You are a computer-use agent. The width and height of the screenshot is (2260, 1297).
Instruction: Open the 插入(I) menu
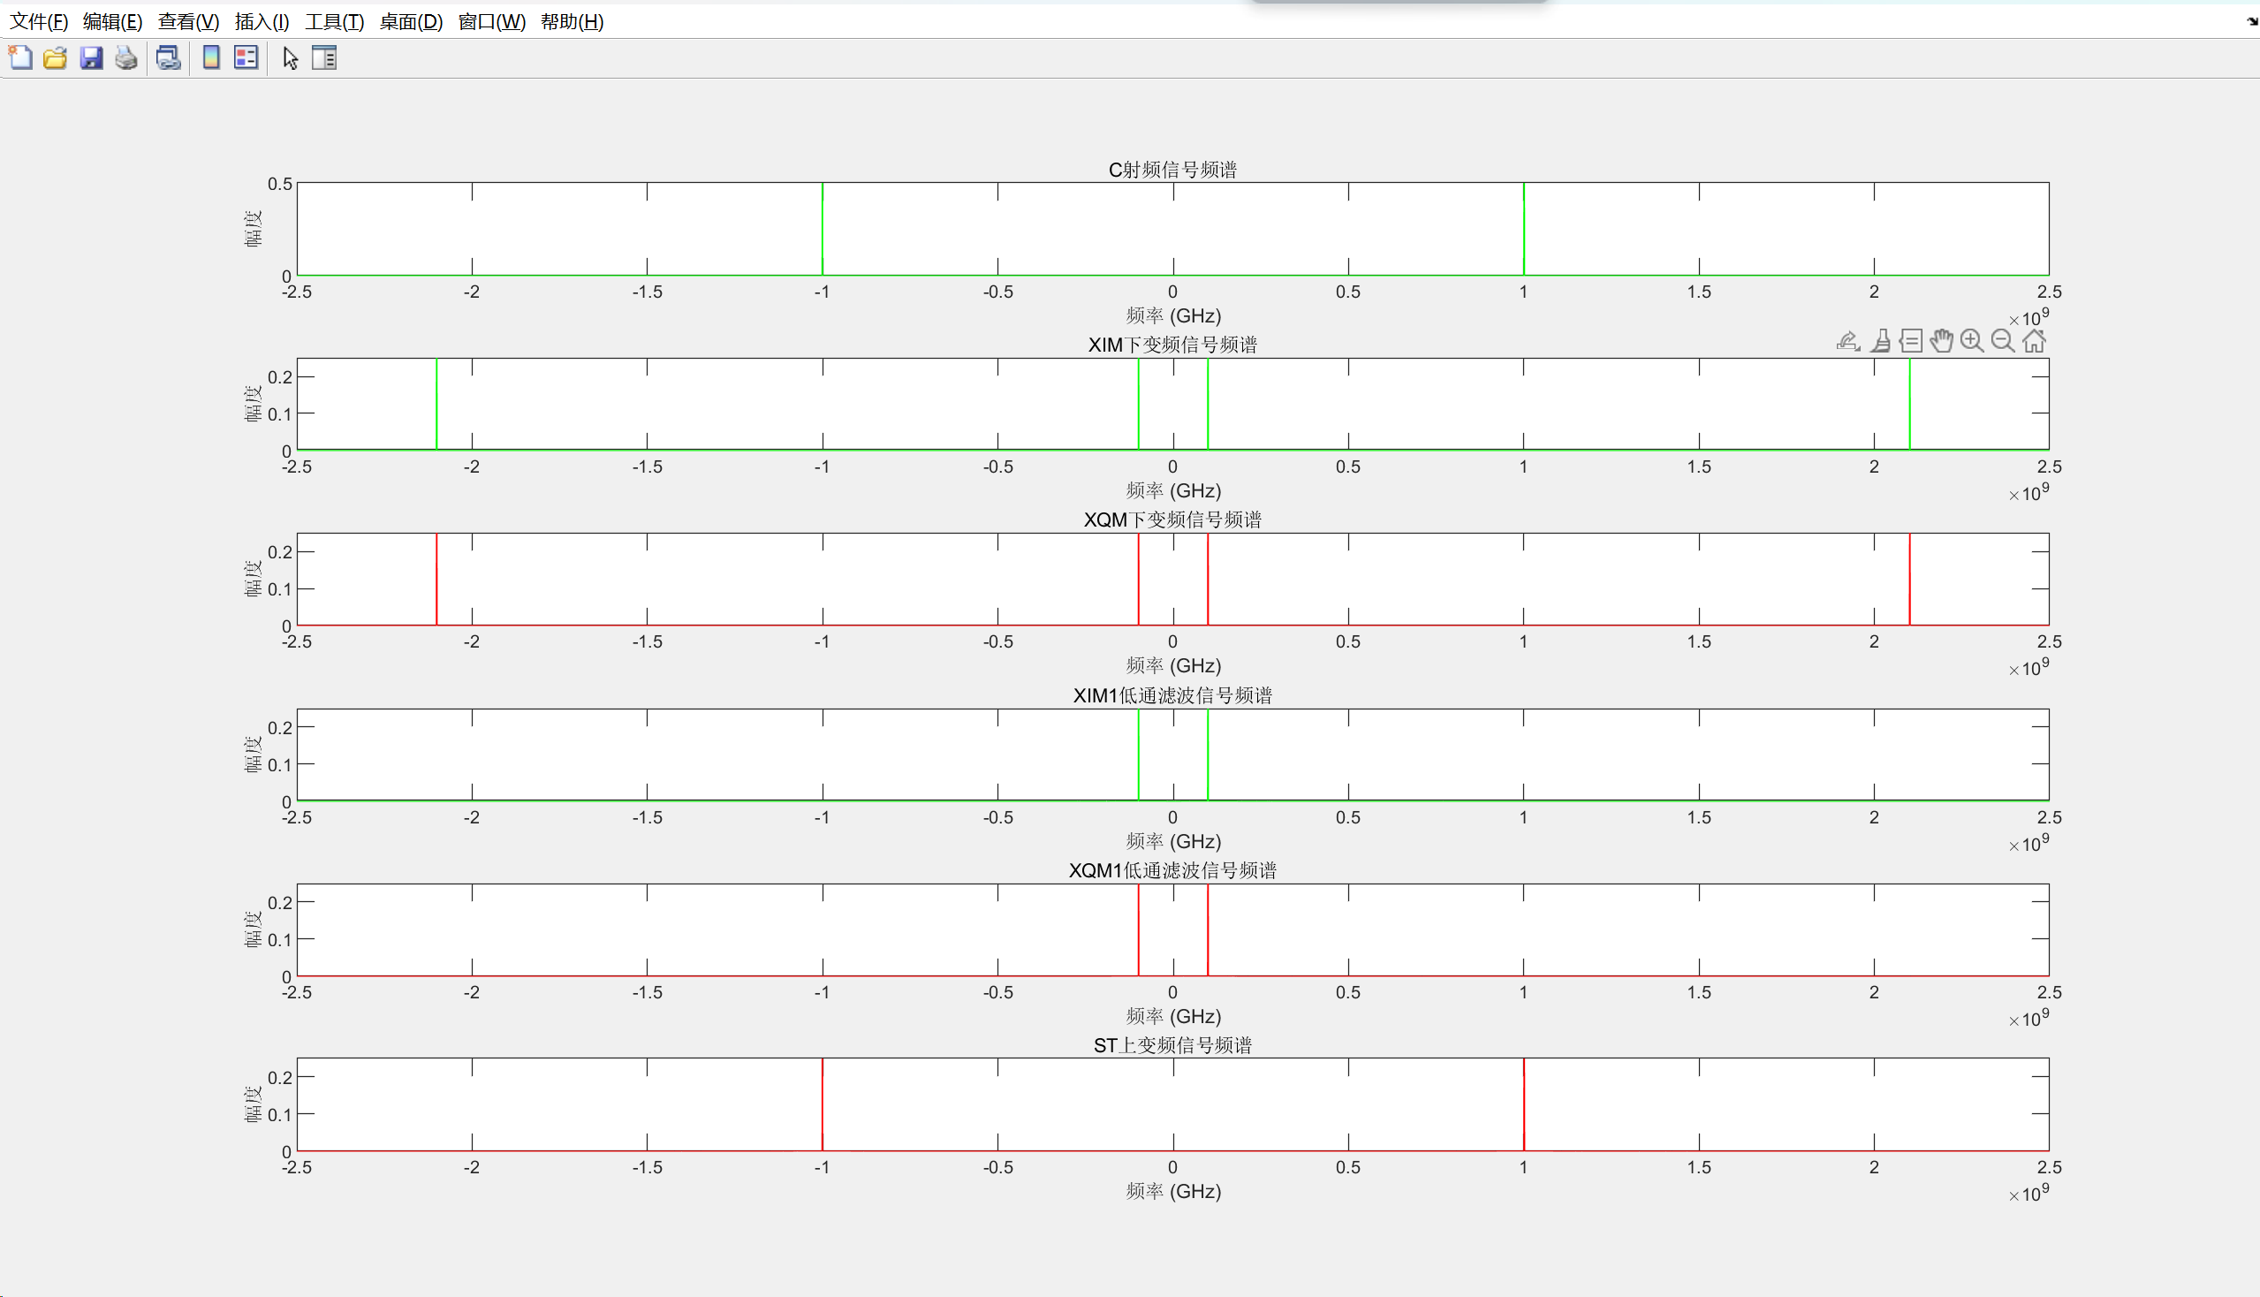point(262,21)
